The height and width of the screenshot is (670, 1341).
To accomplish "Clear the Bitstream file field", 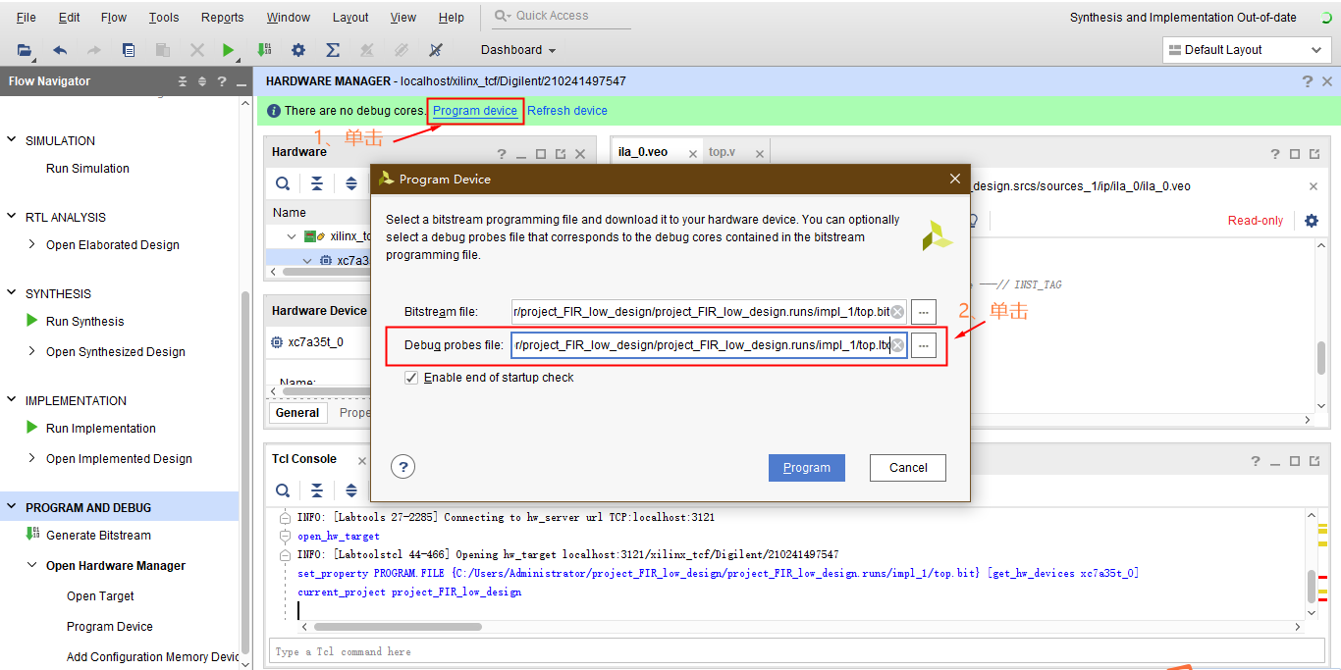I will (x=897, y=312).
